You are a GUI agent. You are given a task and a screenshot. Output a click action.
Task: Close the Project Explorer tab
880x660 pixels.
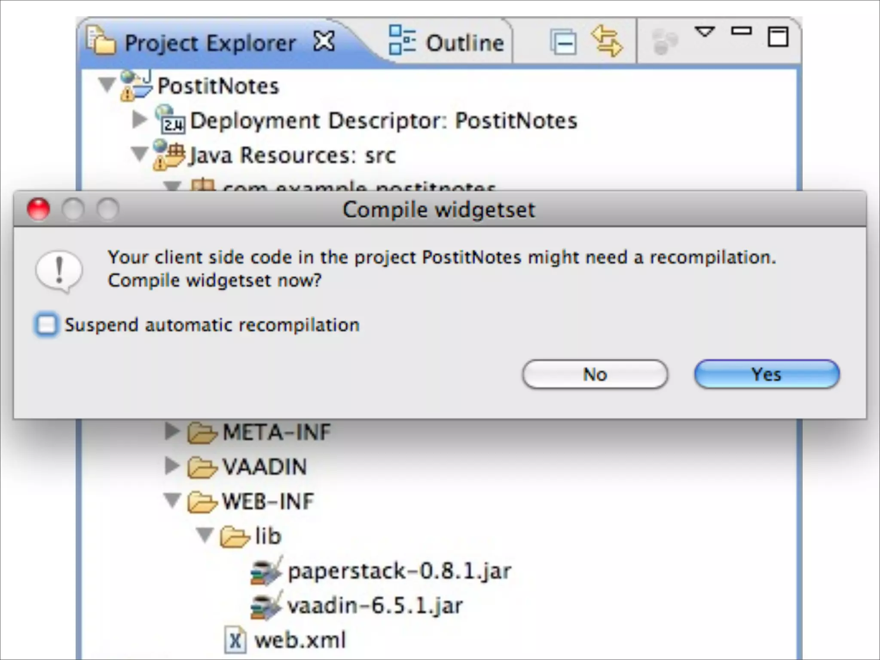click(x=324, y=42)
